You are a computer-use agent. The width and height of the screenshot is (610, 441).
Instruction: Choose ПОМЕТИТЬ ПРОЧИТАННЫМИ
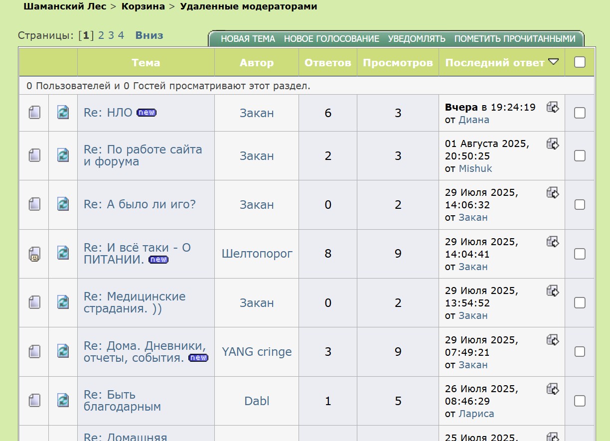coord(515,39)
